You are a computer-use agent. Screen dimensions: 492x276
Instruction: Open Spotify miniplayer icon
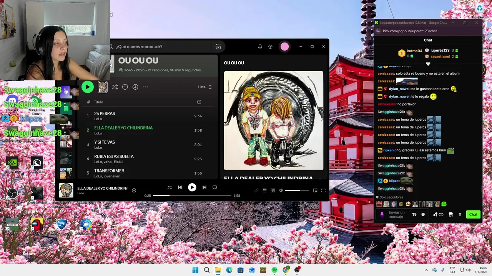(315, 191)
